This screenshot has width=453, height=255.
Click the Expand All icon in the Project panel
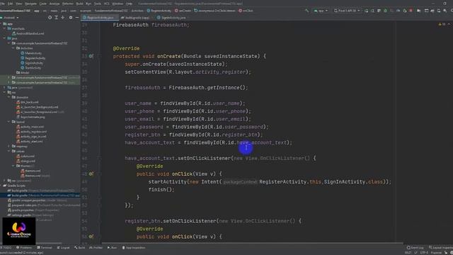click(57, 18)
